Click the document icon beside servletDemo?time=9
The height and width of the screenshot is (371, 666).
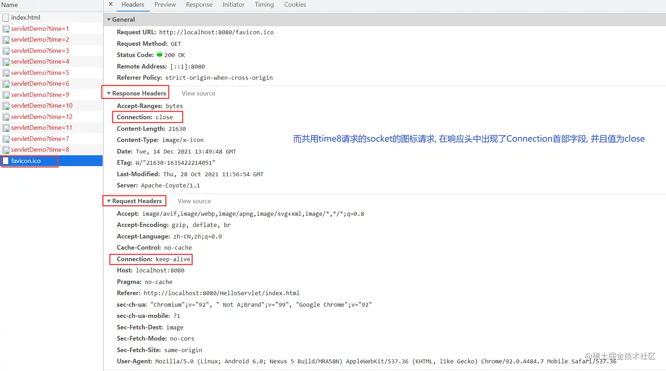(x=6, y=95)
